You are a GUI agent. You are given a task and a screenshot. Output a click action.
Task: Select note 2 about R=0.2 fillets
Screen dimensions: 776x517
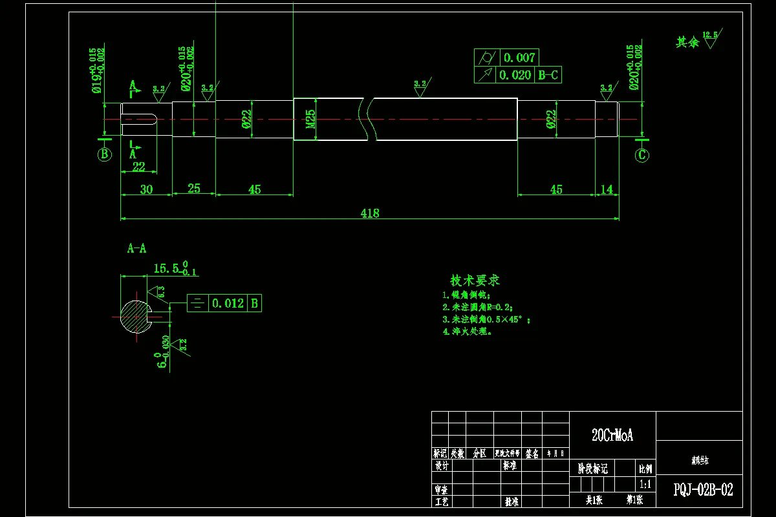477,307
